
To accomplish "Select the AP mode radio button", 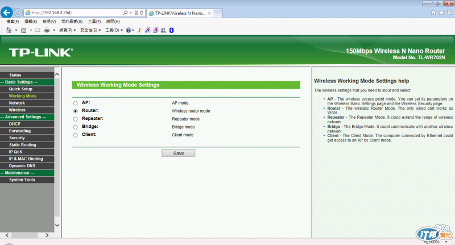I will [x=76, y=103].
